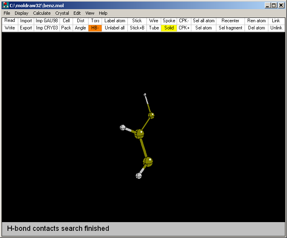This screenshot has width=287, height=238.
Task: Open the Calculate menu
Action: [x=42, y=13]
